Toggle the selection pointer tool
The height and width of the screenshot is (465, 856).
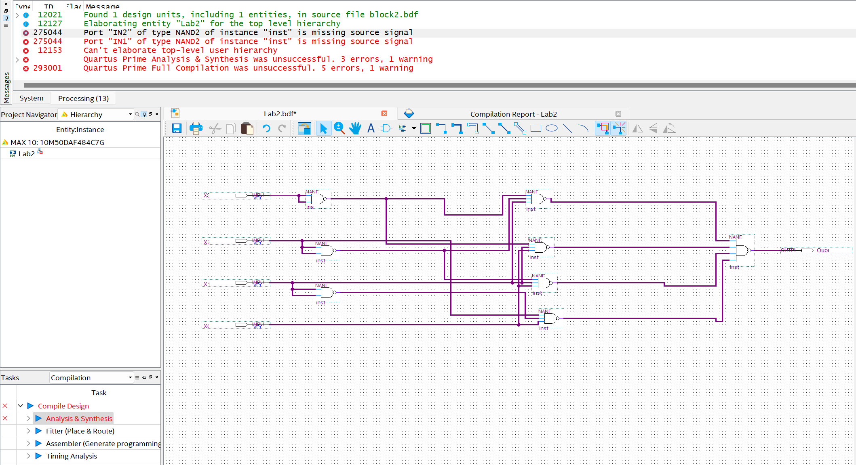click(323, 129)
